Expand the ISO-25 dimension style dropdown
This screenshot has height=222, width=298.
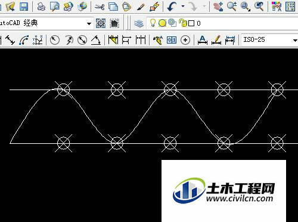coord(295,40)
